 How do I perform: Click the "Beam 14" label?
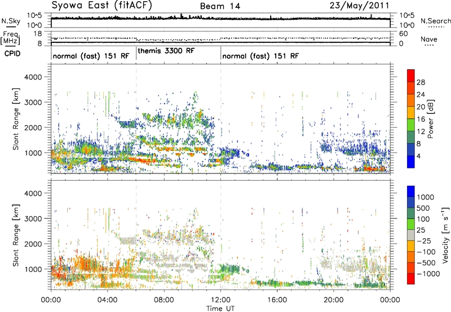click(x=220, y=6)
